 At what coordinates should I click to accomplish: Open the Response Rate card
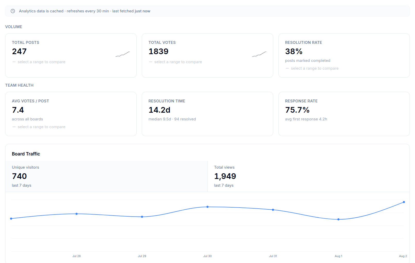coord(344,114)
